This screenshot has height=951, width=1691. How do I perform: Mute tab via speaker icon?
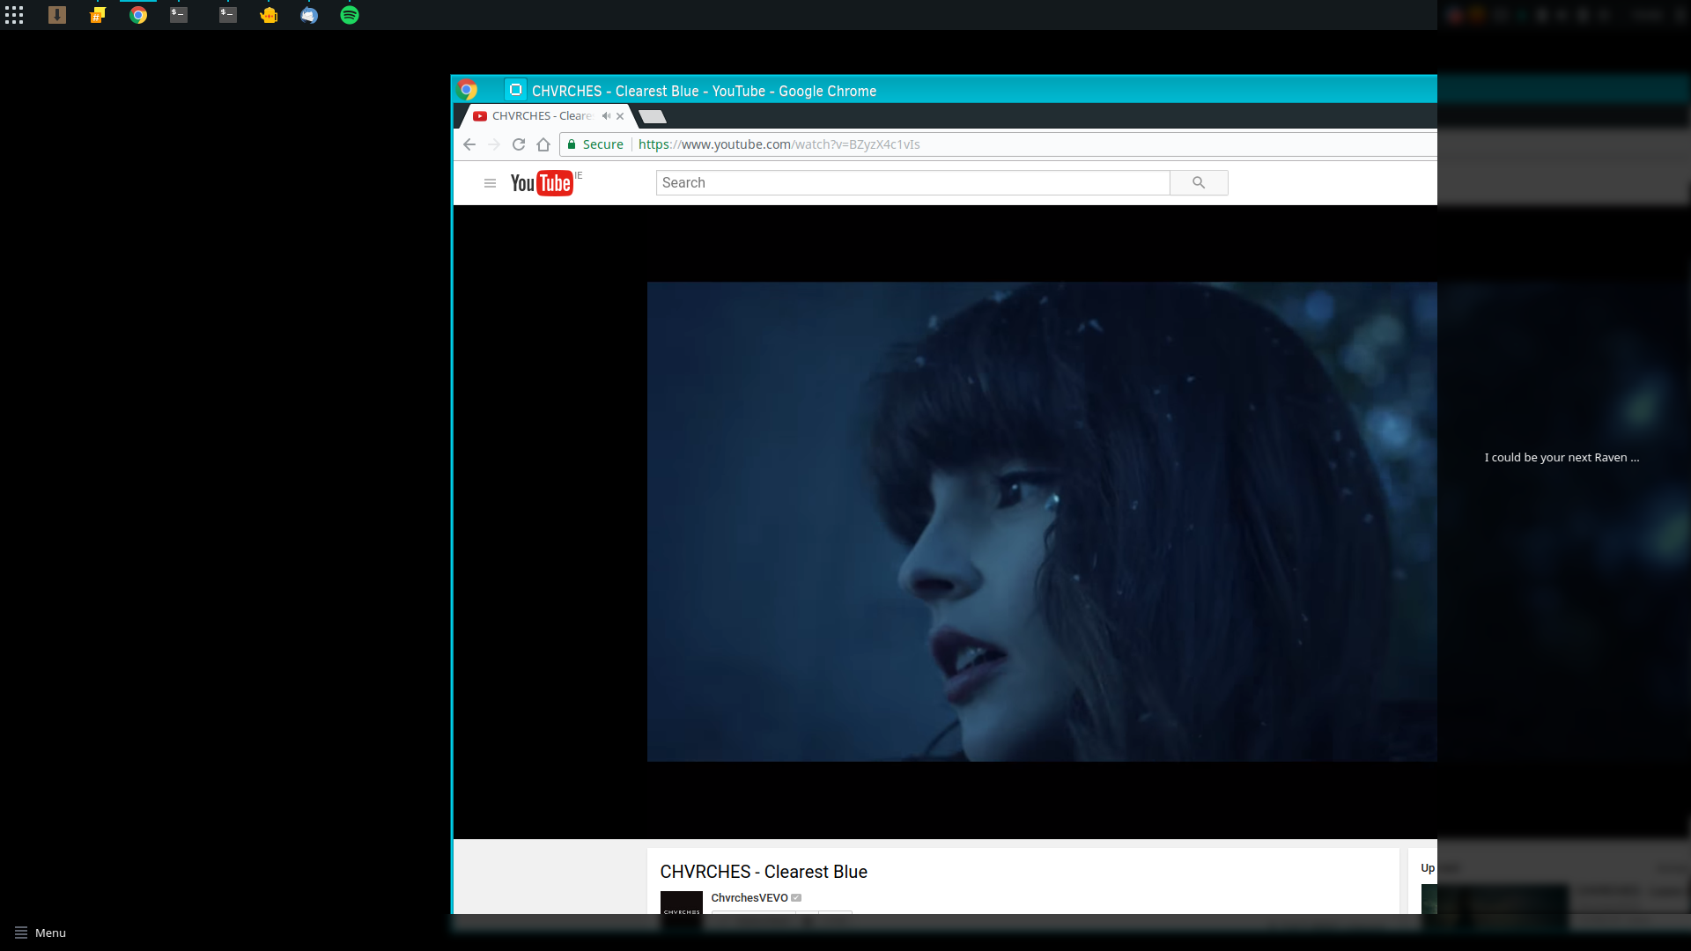[x=606, y=116]
